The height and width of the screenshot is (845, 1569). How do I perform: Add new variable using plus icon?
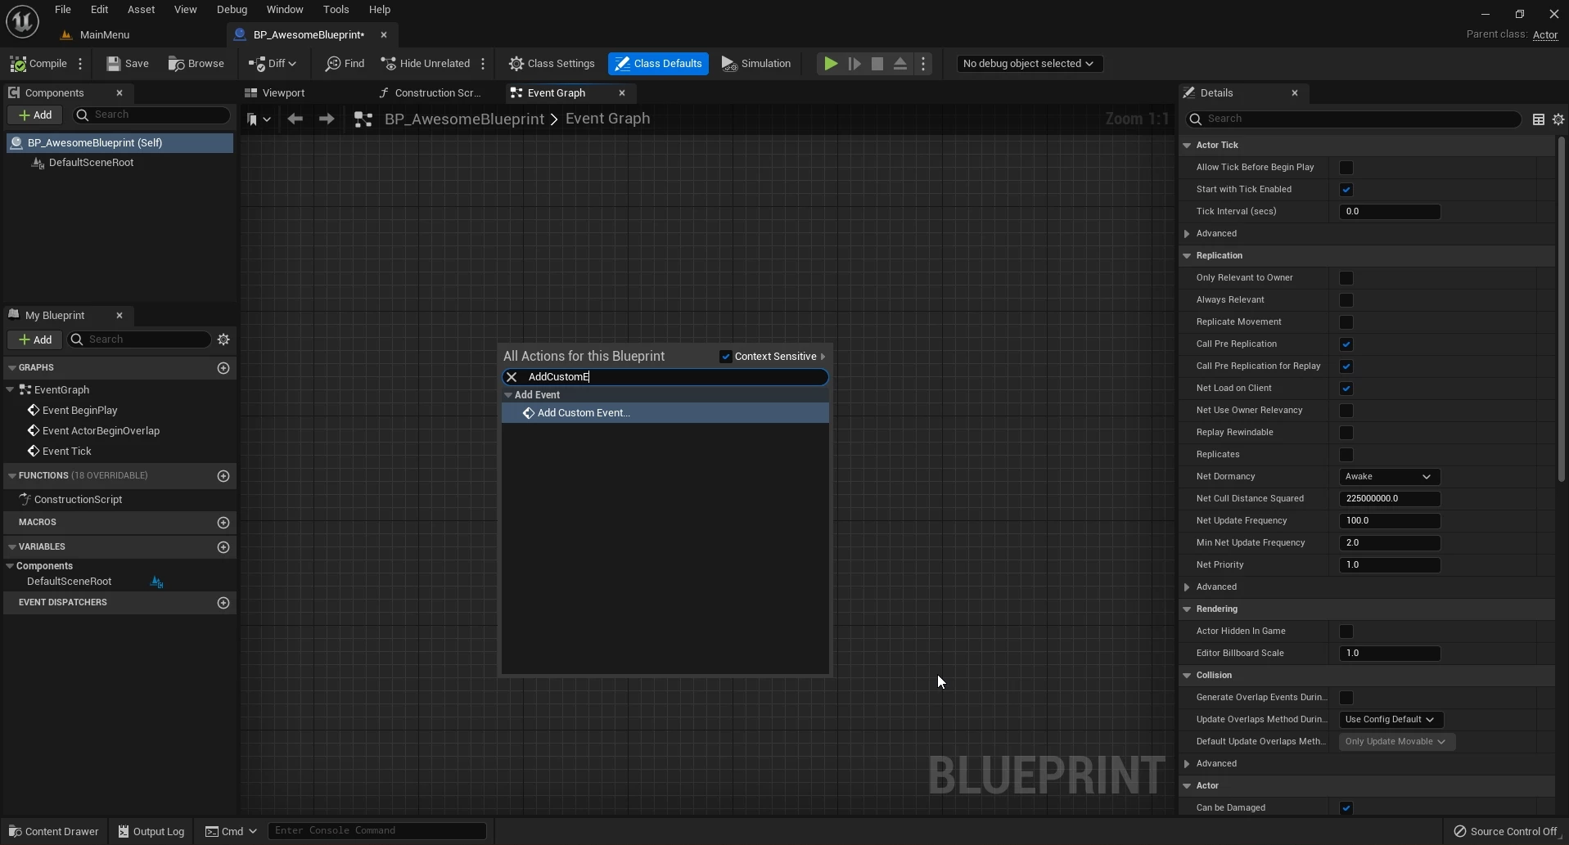coord(223,547)
